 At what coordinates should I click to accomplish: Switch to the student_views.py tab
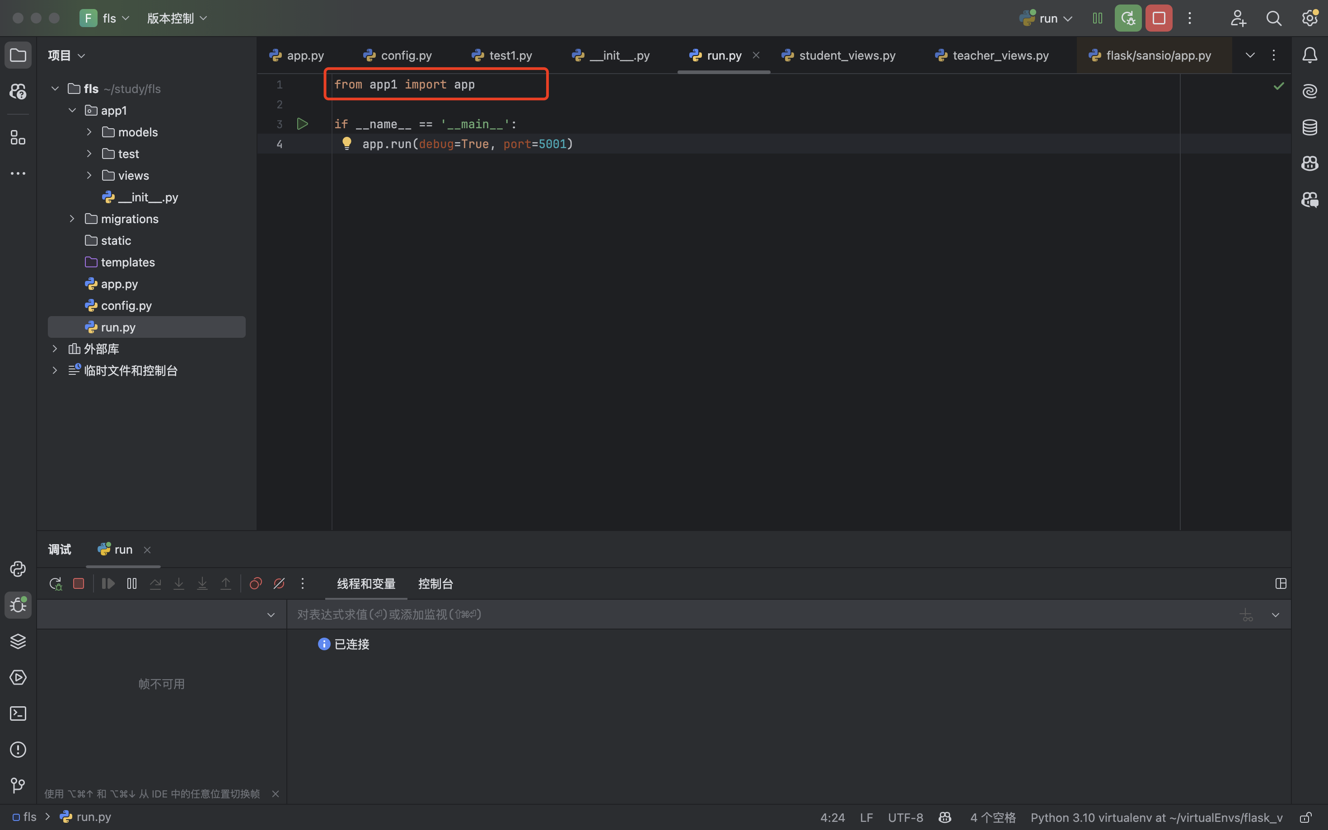(x=846, y=56)
